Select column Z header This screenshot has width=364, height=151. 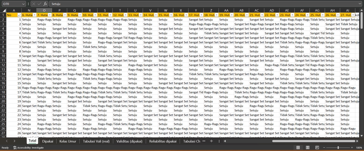click(x=211, y=11)
